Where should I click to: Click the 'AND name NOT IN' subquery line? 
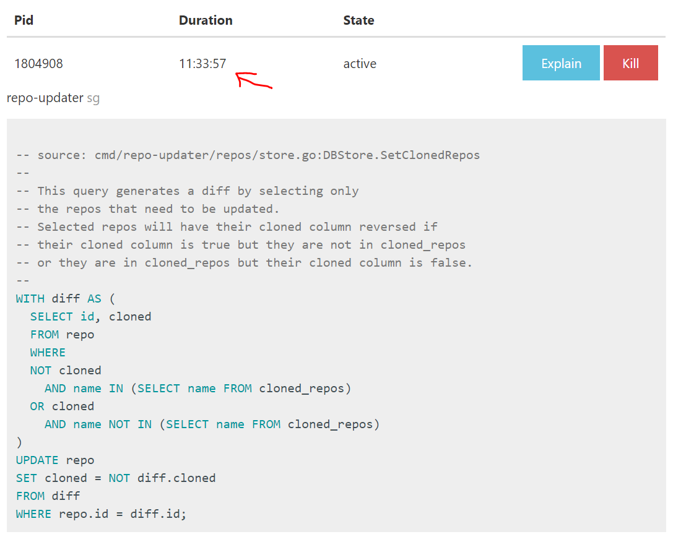click(x=212, y=424)
